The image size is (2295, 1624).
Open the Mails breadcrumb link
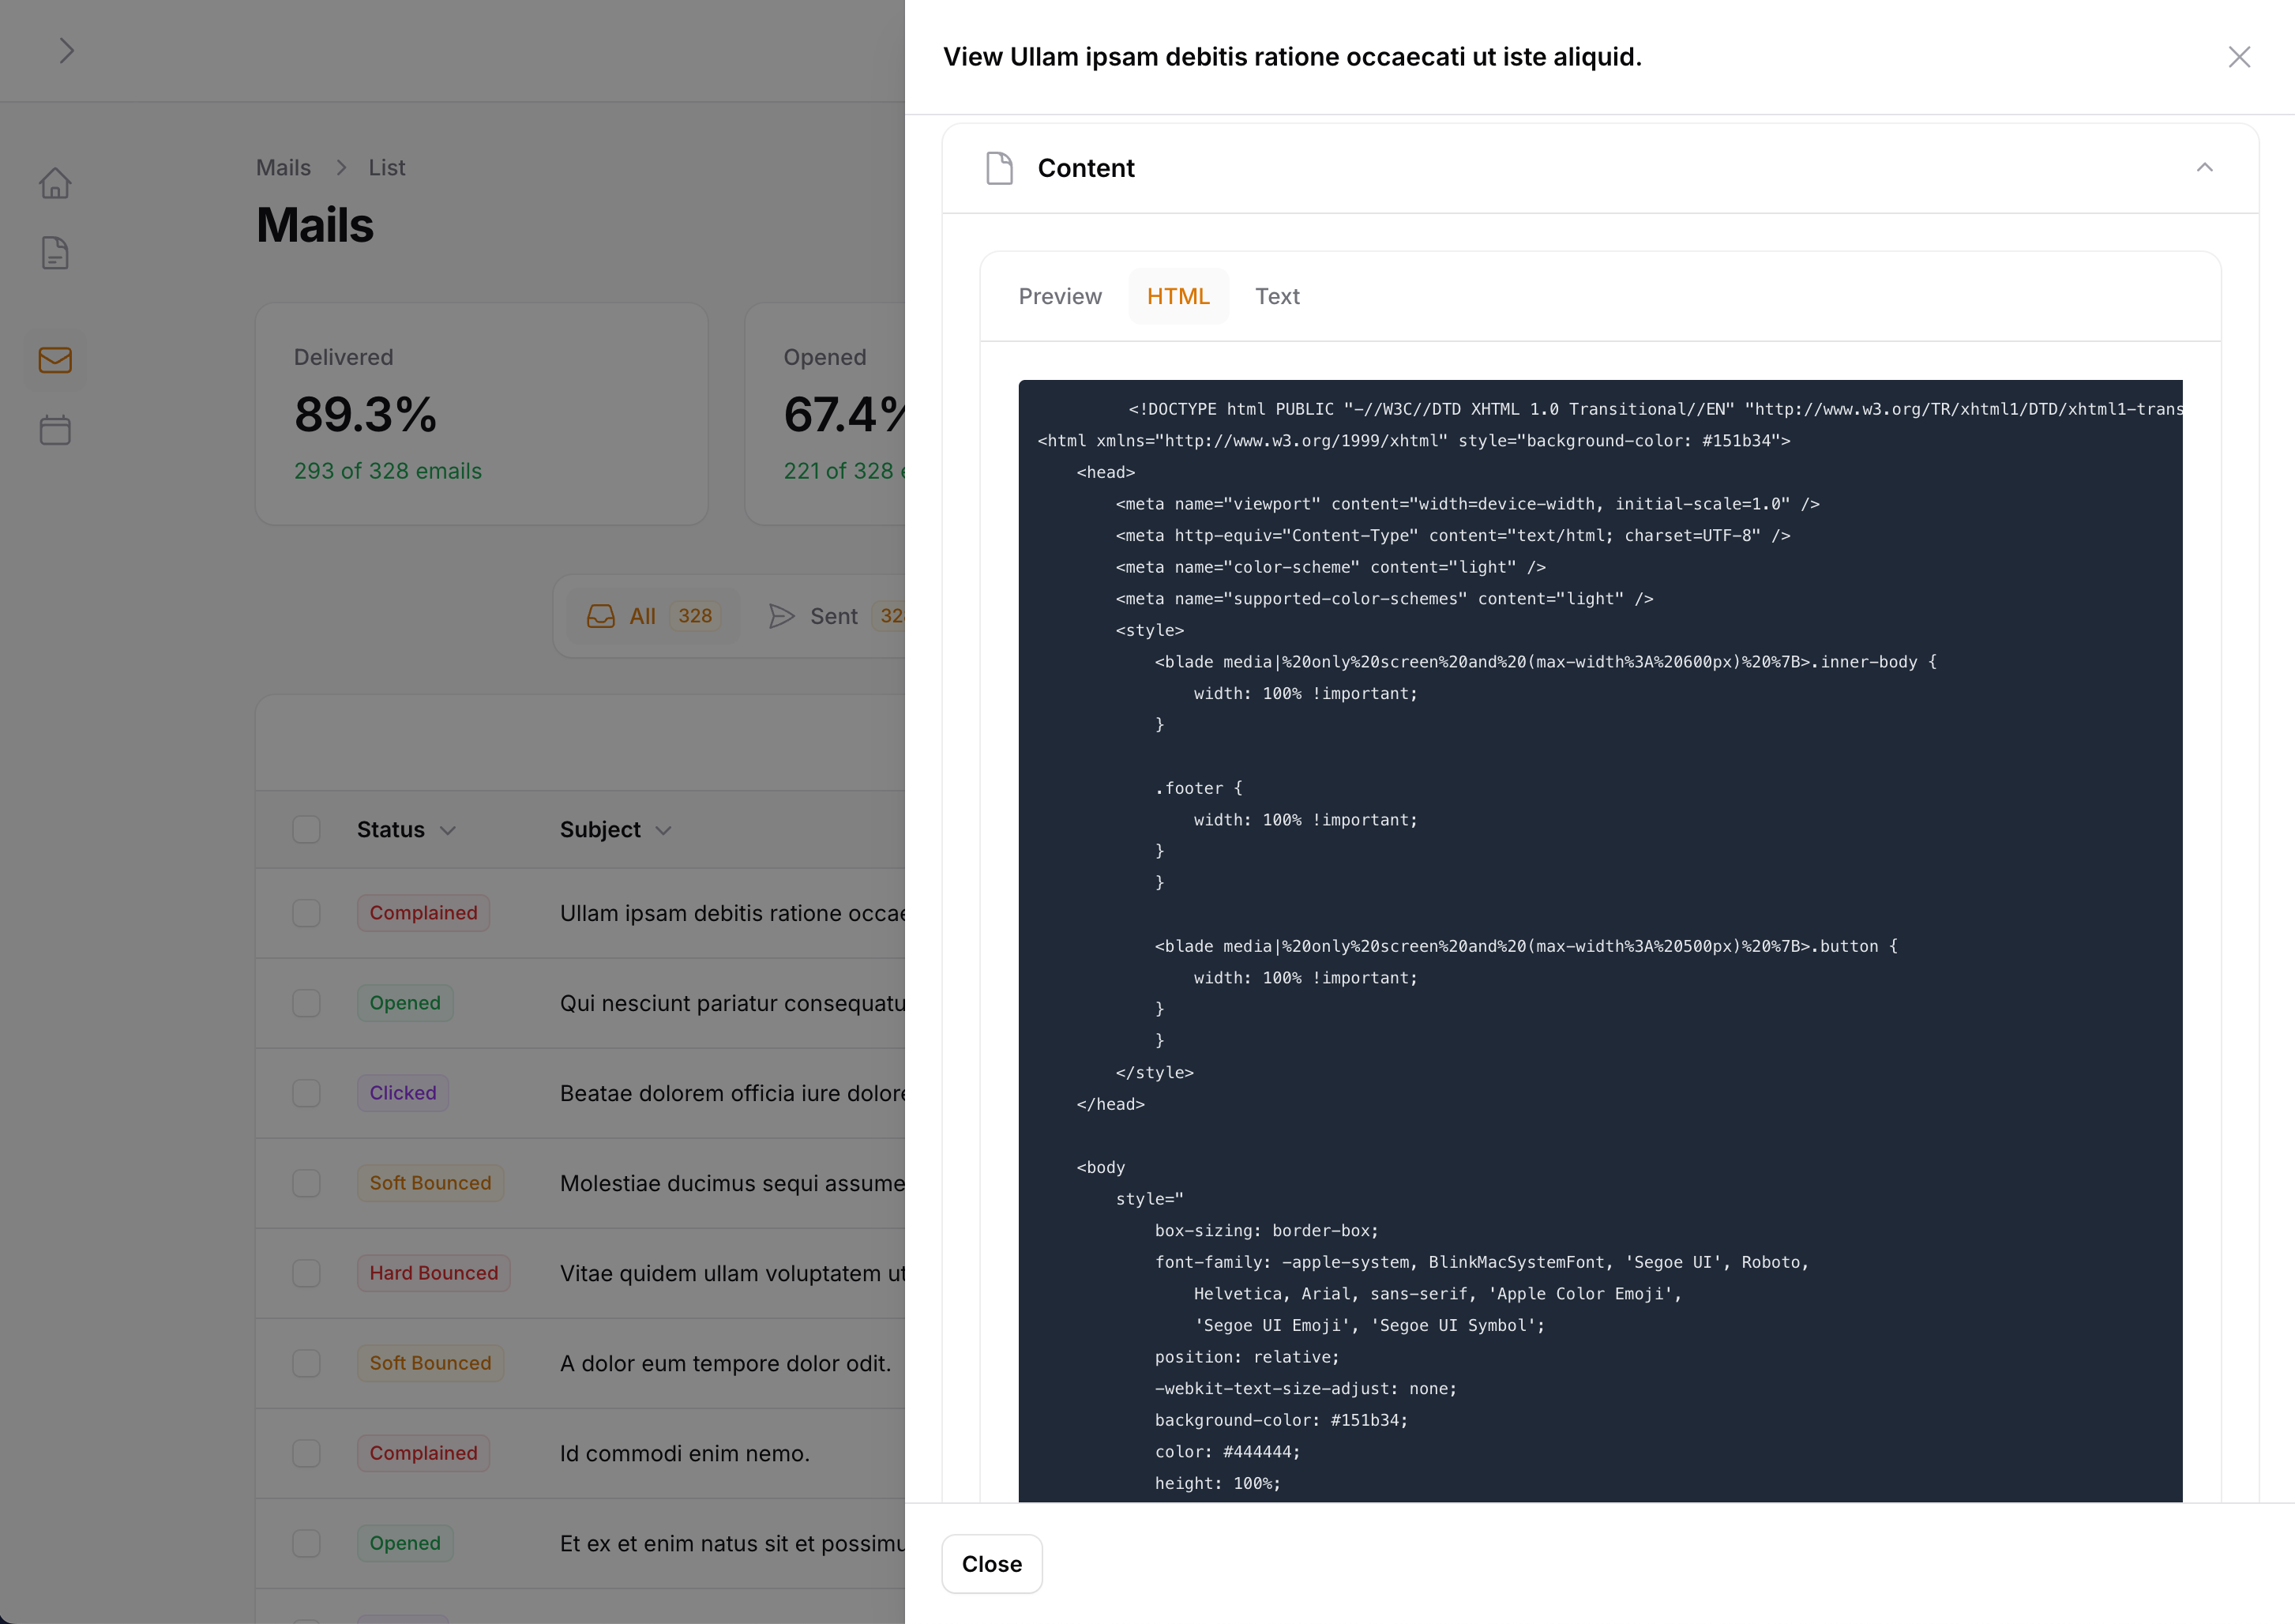coord(283,168)
